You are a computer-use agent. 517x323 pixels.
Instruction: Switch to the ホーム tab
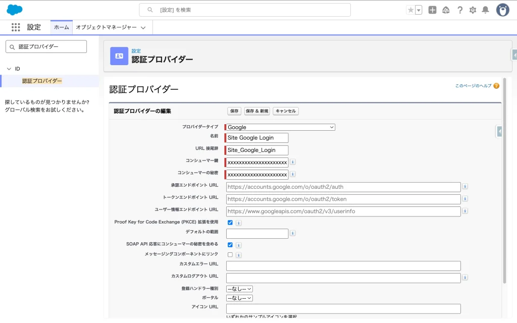pyautogui.click(x=61, y=27)
